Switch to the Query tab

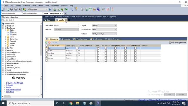[48, 20]
